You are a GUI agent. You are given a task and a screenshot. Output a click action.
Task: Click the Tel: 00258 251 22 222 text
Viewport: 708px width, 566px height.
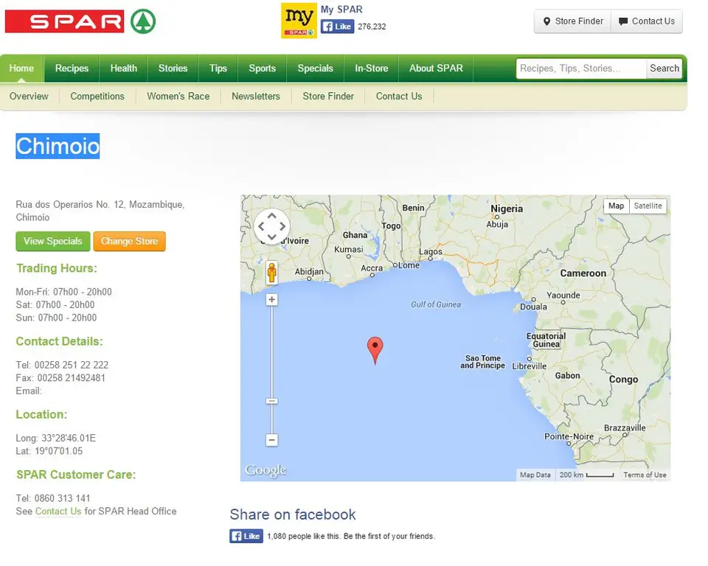pyautogui.click(x=62, y=365)
